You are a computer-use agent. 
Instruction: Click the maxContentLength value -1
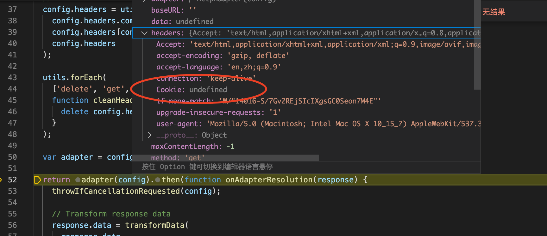point(230,146)
